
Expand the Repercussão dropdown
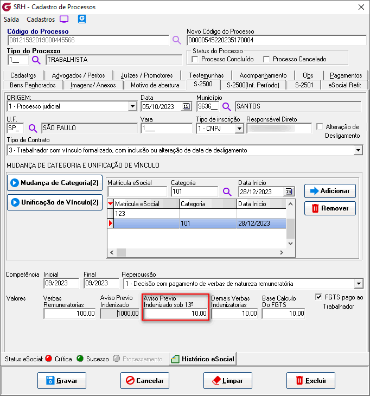[358, 284]
